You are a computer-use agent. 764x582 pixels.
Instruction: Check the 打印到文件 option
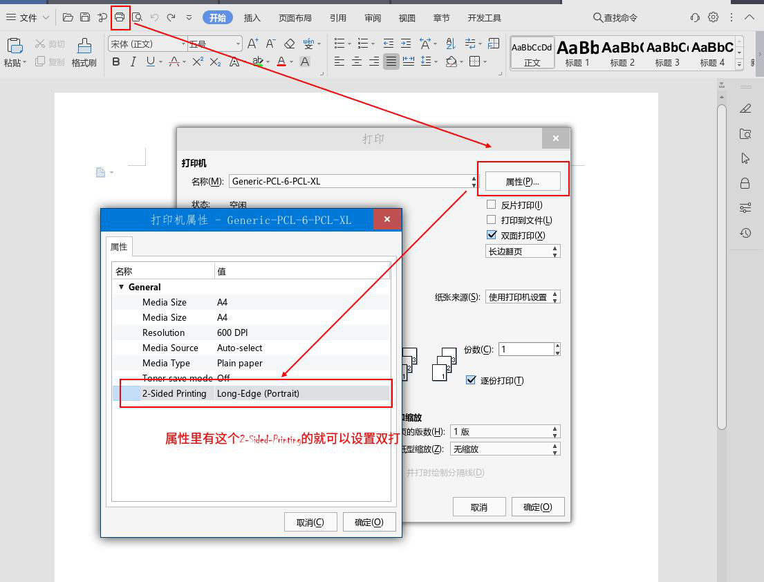pyautogui.click(x=492, y=220)
